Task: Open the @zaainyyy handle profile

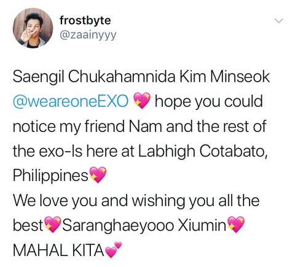Action: (88, 36)
